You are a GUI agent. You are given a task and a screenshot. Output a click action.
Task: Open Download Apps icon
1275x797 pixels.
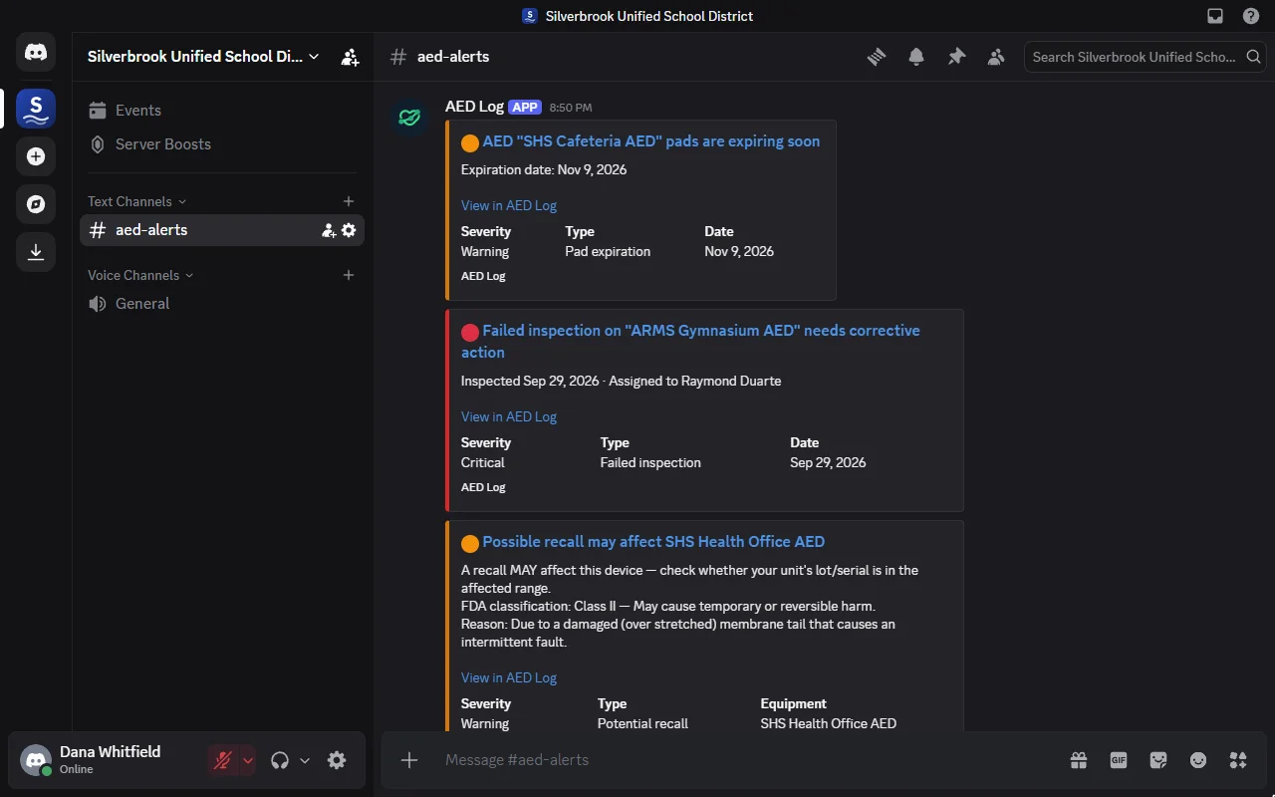pyautogui.click(x=36, y=252)
